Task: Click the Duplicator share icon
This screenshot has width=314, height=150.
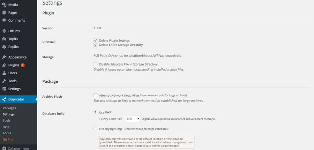Action: pos(4,99)
